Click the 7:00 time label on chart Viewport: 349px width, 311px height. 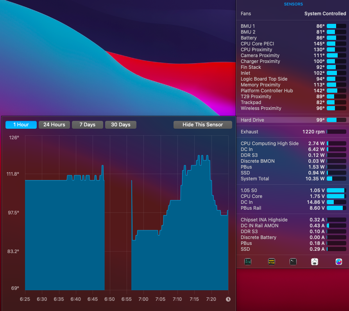(143, 299)
